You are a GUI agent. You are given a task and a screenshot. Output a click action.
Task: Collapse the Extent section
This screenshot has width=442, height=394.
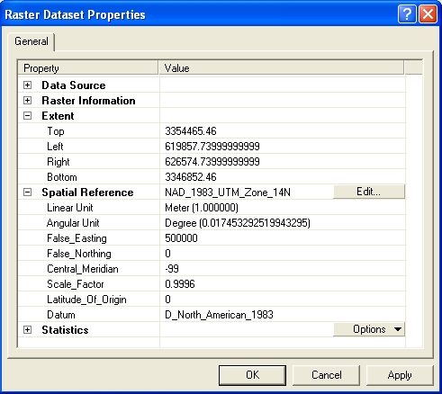coord(27,116)
